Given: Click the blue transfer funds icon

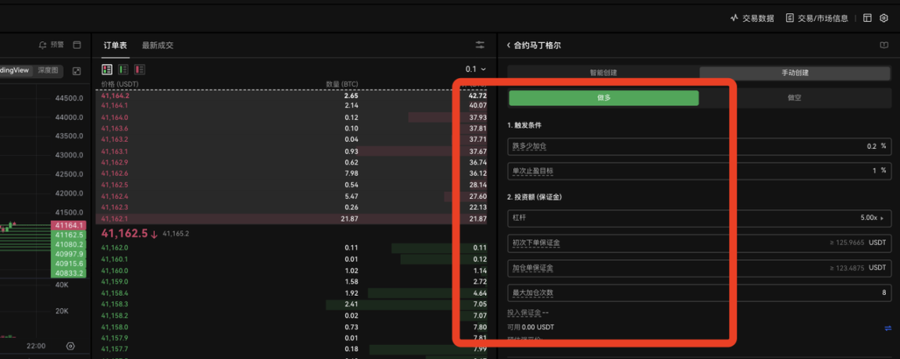Looking at the screenshot, I should point(887,329).
